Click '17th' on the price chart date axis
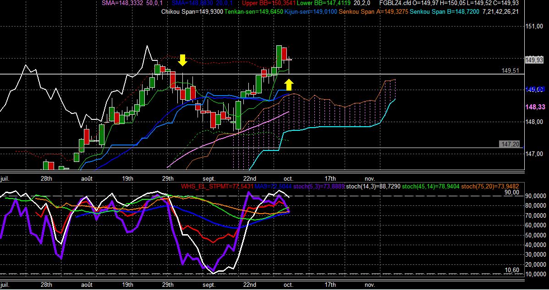 pyautogui.click(x=330, y=178)
